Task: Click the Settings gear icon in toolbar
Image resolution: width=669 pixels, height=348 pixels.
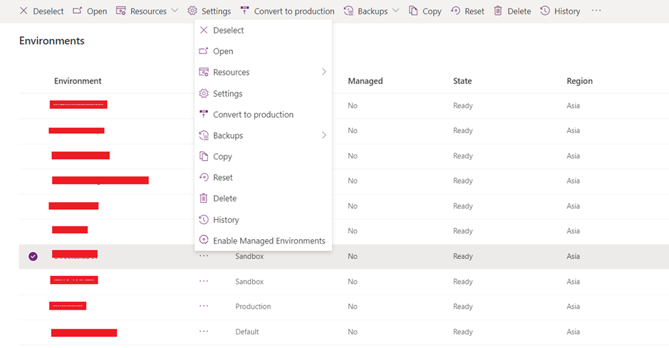Action: coord(192,11)
